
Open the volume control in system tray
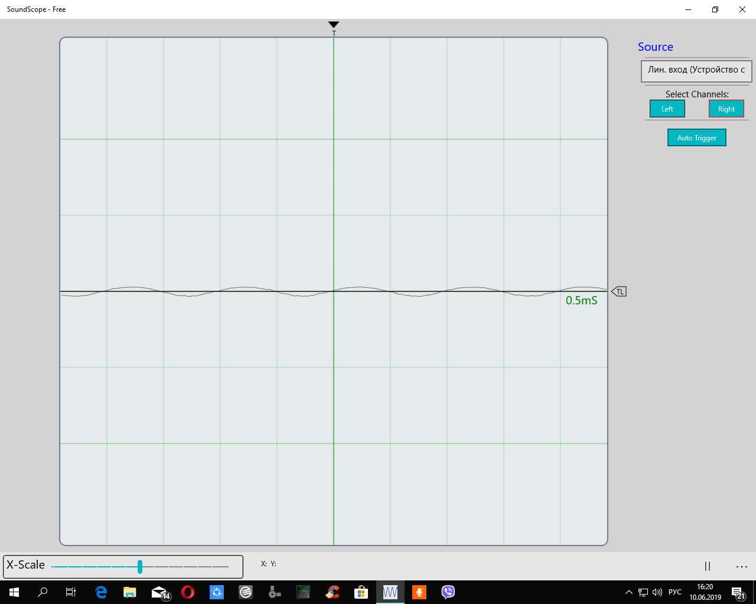pyautogui.click(x=657, y=592)
